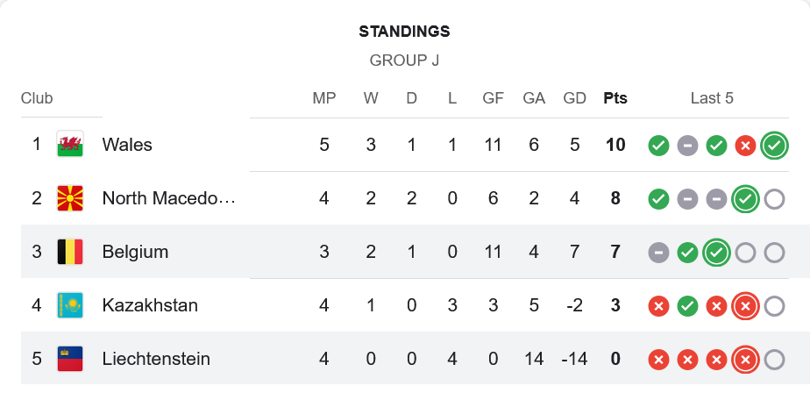
Task: Click Belgium's grey draw result icon
Action: point(658,253)
